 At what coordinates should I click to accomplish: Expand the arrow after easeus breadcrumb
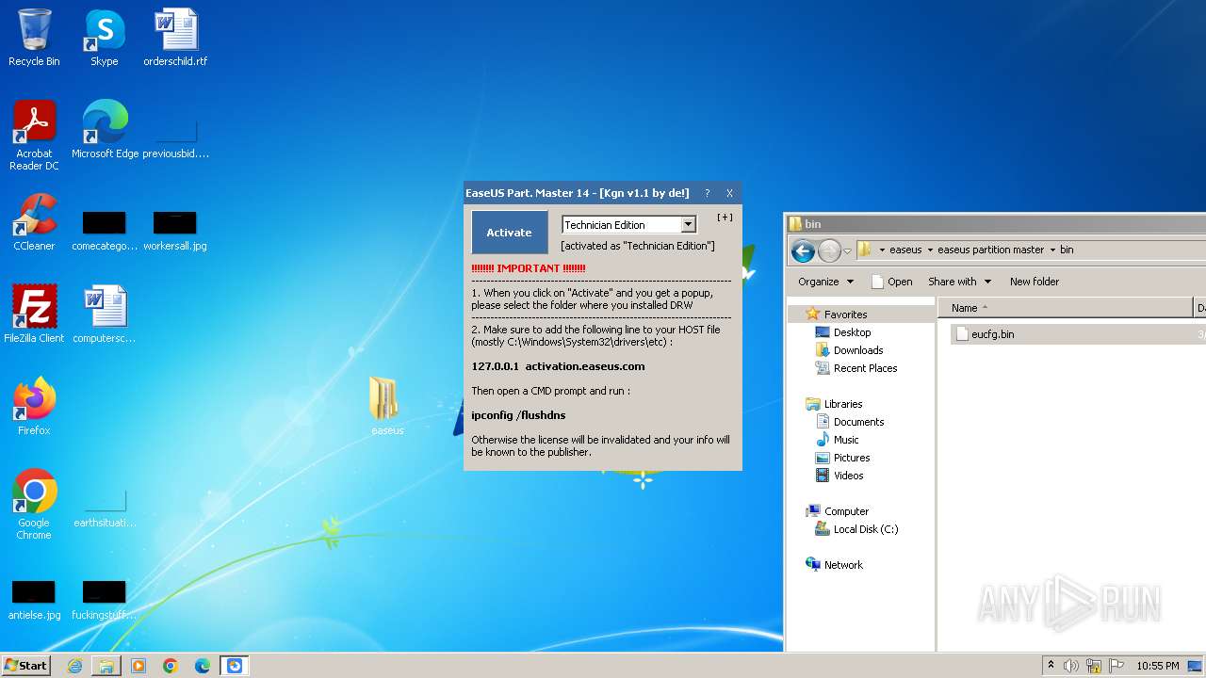930,250
